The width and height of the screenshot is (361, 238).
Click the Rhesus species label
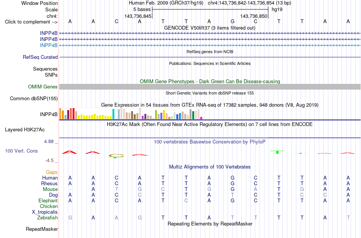[x=49, y=183]
